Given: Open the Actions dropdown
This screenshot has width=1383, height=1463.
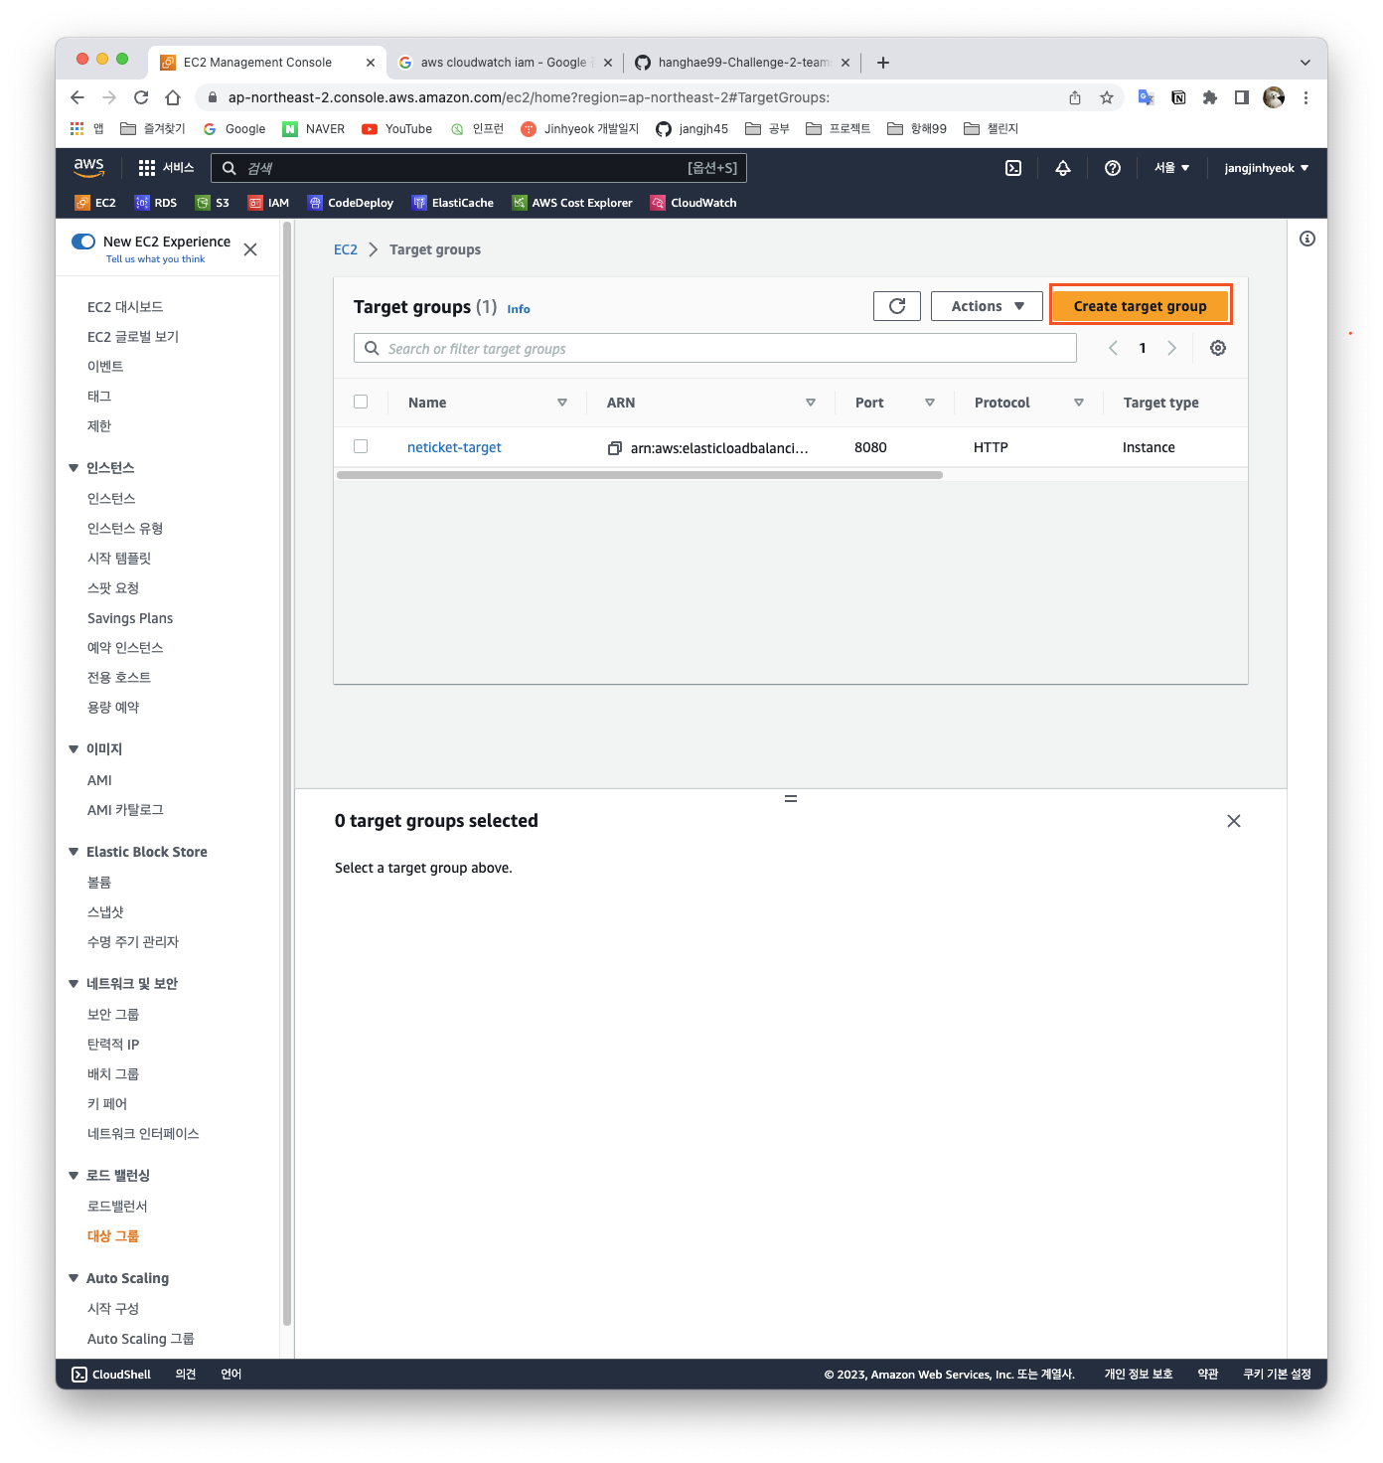Looking at the screenshot, I should 987,306.
